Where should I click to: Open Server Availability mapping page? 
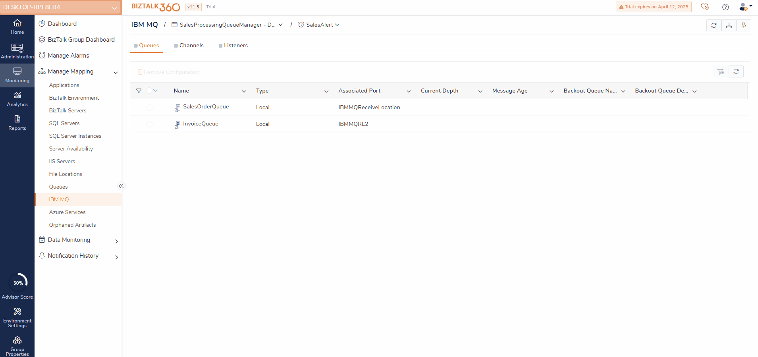[71, 149]
